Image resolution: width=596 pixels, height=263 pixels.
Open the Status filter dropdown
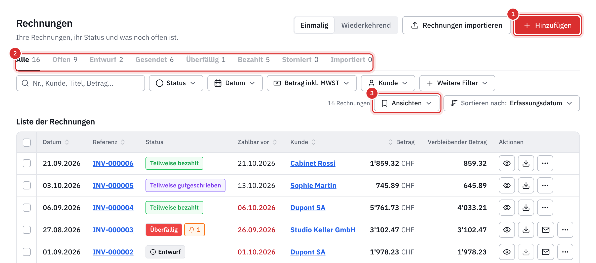pyautogui.click(x=176, y=83)
